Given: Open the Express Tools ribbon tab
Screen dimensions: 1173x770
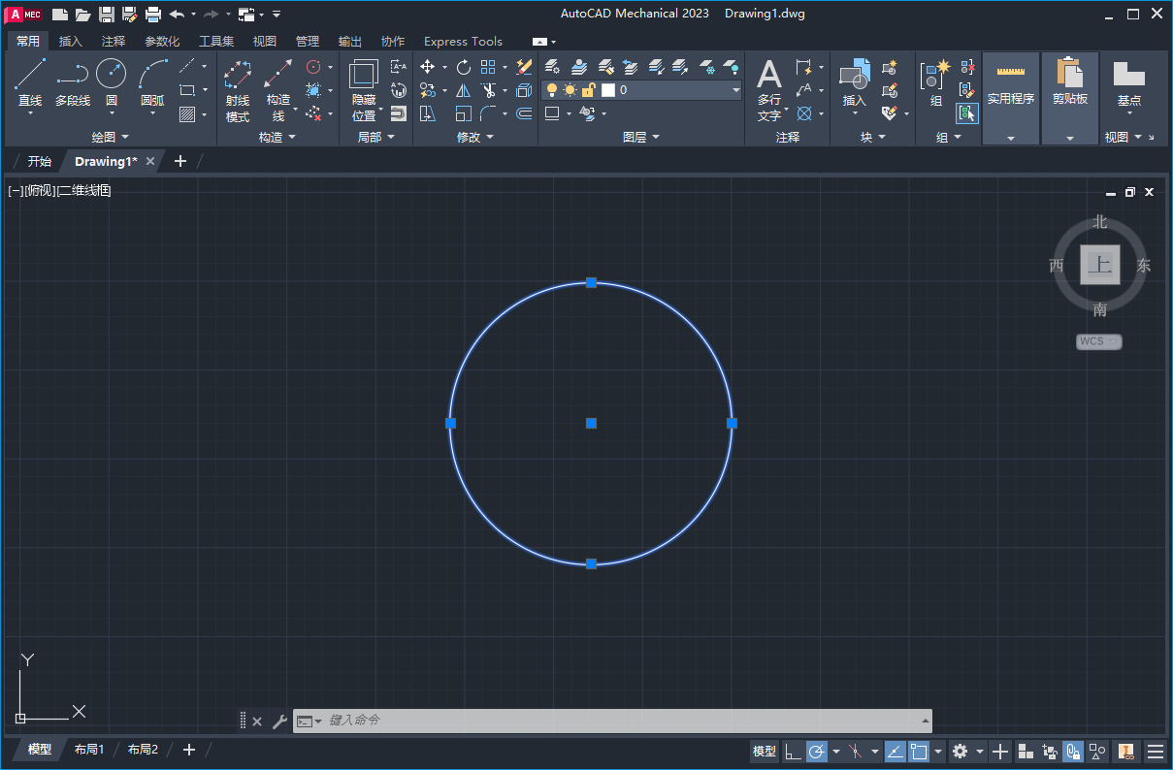Looking at the screenshot, I should [463, 41].
